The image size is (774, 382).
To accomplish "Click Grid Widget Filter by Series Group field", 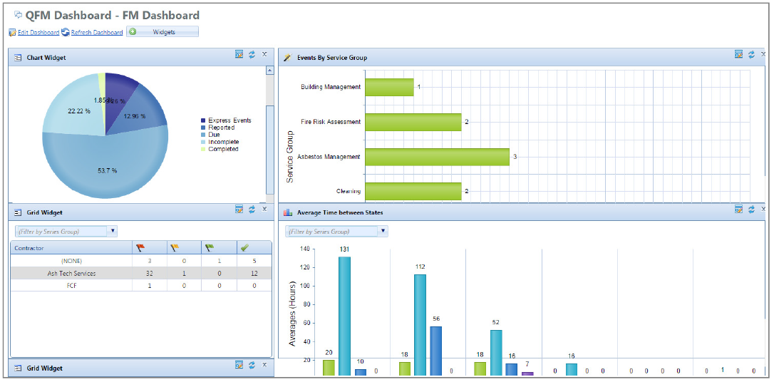I will pos(61,231).
